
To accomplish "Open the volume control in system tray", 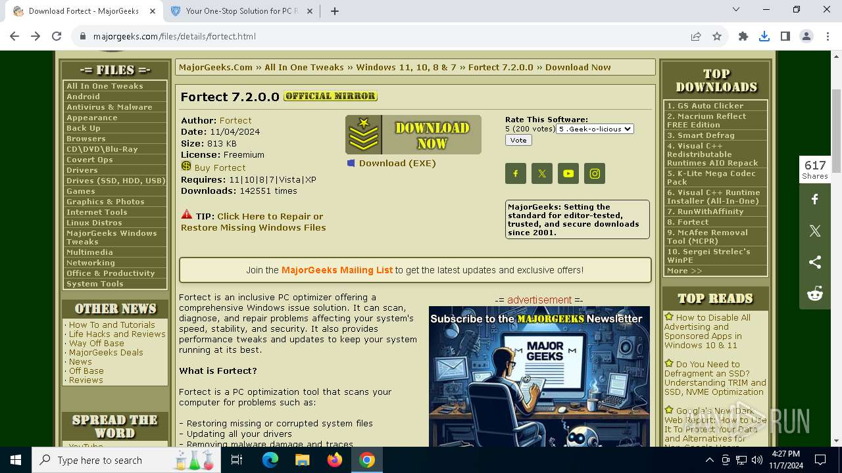I will [756, 460].
